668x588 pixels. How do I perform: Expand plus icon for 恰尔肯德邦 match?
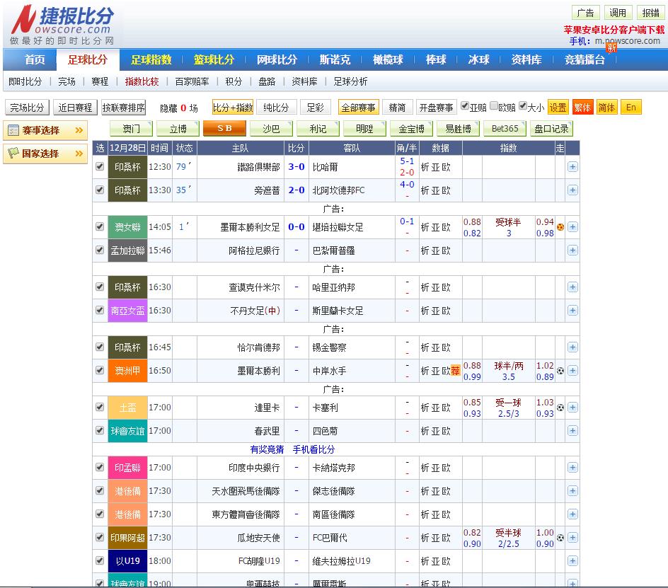pos(572,347)
